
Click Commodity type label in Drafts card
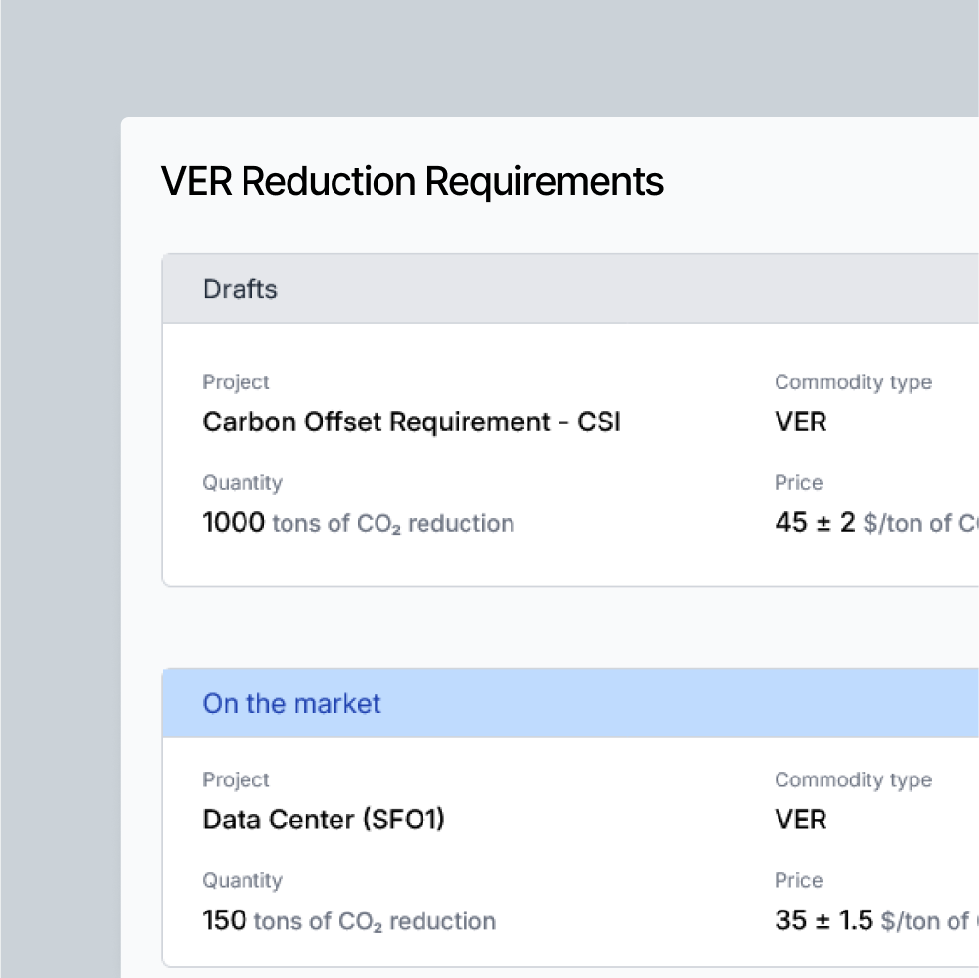pyautogui.click(x=853, y=382)
